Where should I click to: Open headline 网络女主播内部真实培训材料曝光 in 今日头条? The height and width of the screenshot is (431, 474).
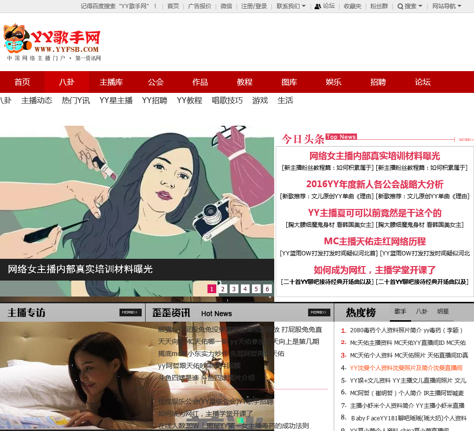(x=374, y=156)
